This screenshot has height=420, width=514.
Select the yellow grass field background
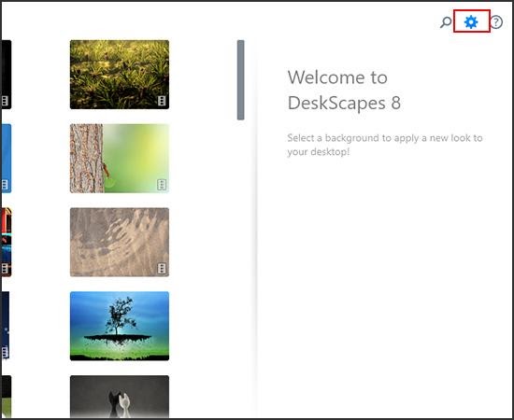coord(120,75)
